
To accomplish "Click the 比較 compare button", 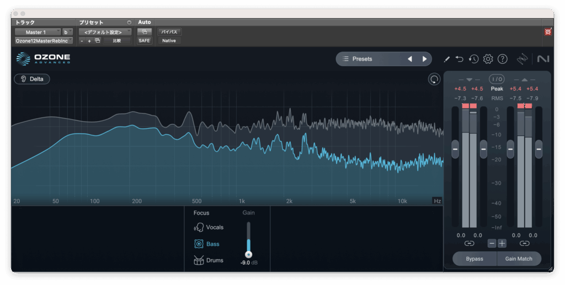I will (117, 41).
